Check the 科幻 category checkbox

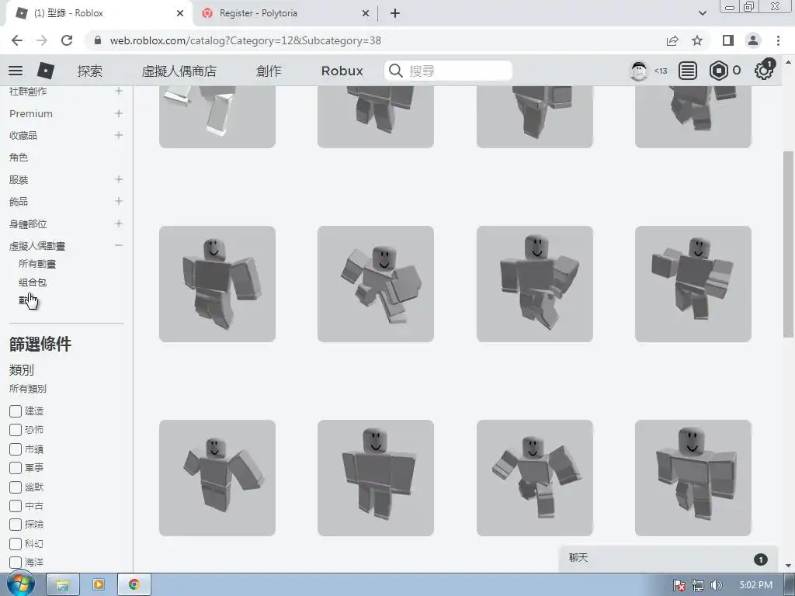(16, 544)
